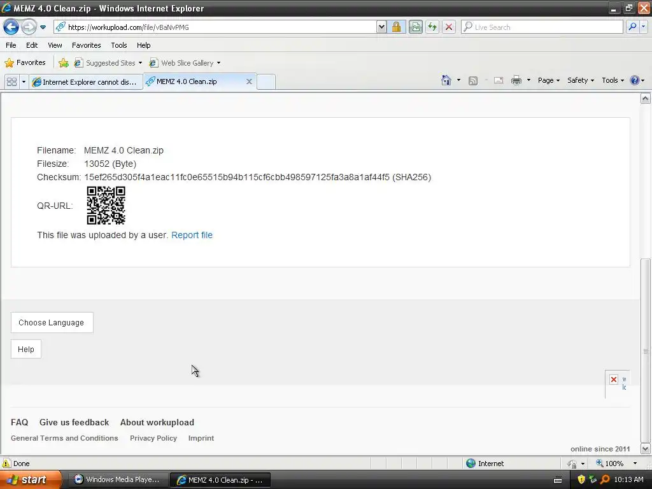Print the page with printer icon
Image resolution: width=652 pixels, height=489 pixels.
tap(516, 81)
